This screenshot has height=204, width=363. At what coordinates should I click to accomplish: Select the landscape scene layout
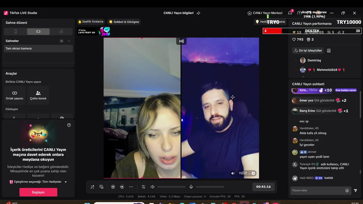click(38, 32)
